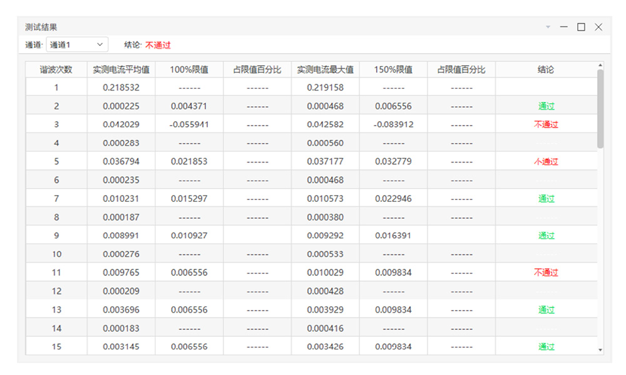Select cell 0.000209 in harmonic row 12
The image size is (626, 375).
coord(121,291)
